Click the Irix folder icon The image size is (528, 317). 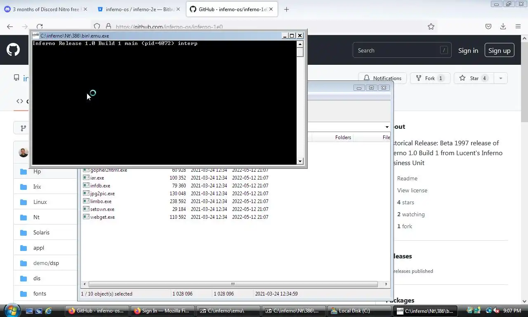pos(24,187)
